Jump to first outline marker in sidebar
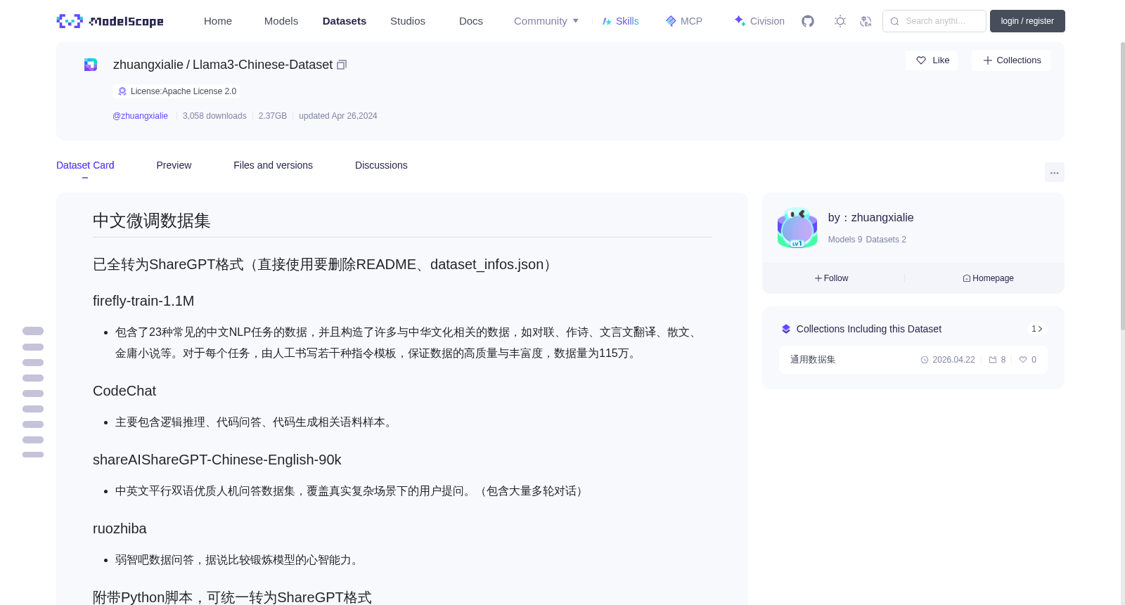Screen dimensions: 1125x605 pos(33,331)
